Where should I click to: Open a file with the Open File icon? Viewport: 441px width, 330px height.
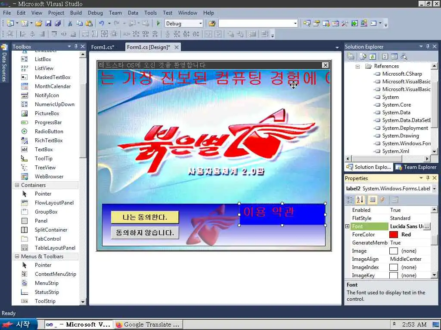(x=38, y=24)
